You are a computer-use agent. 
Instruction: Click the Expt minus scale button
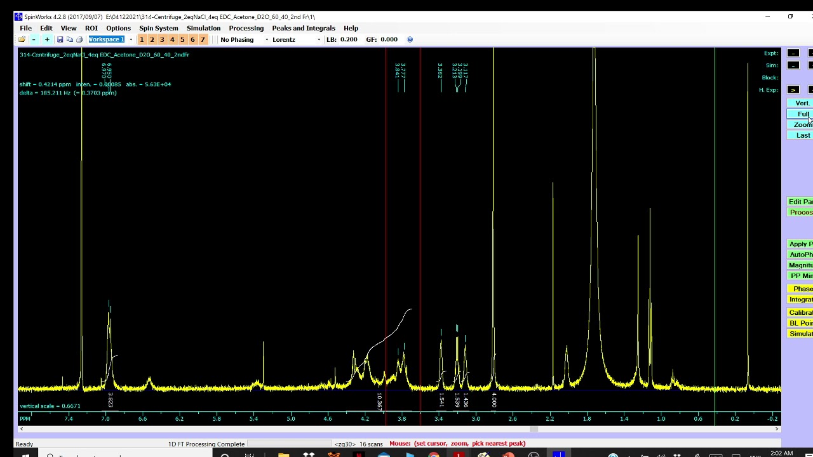coord(793,53)
